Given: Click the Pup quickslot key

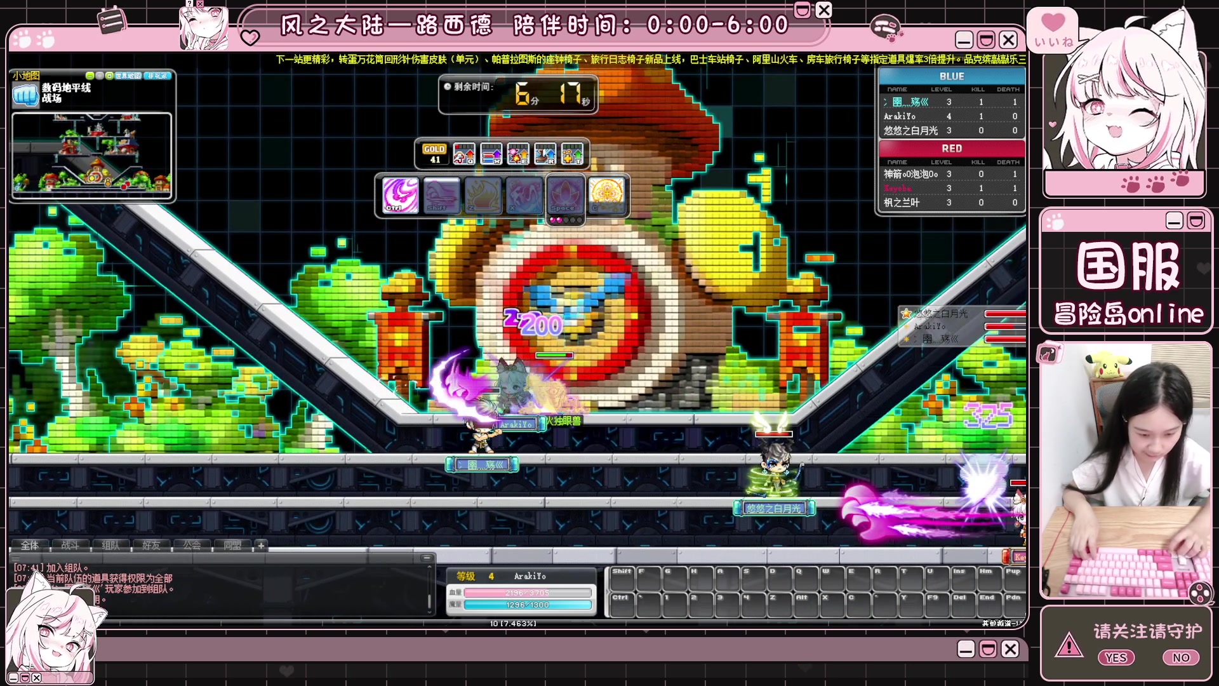Looking at the screenshot, I should coord(1013,578).
